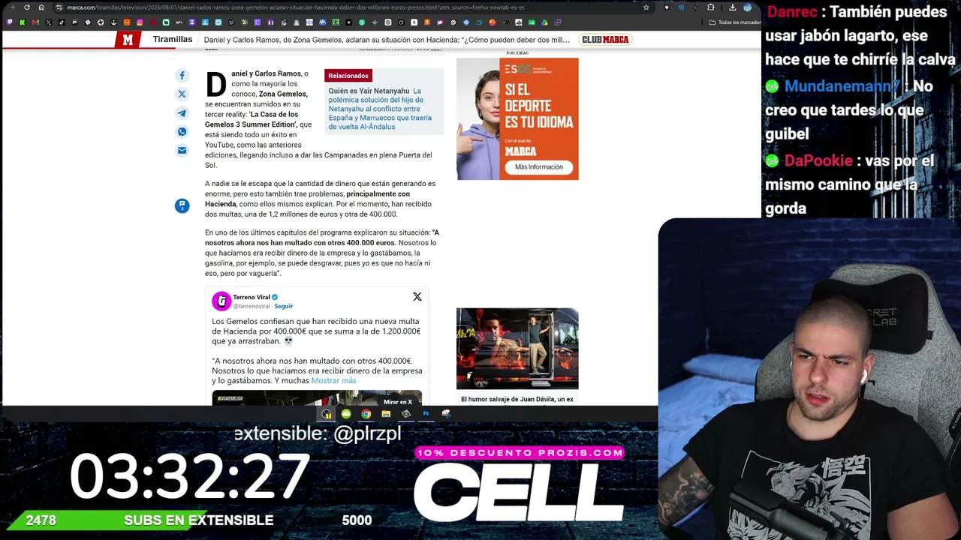The width and height of the screenshot is (961, 540).
Task: Open the browser extensions menu
Action: [x=710, y=7]
